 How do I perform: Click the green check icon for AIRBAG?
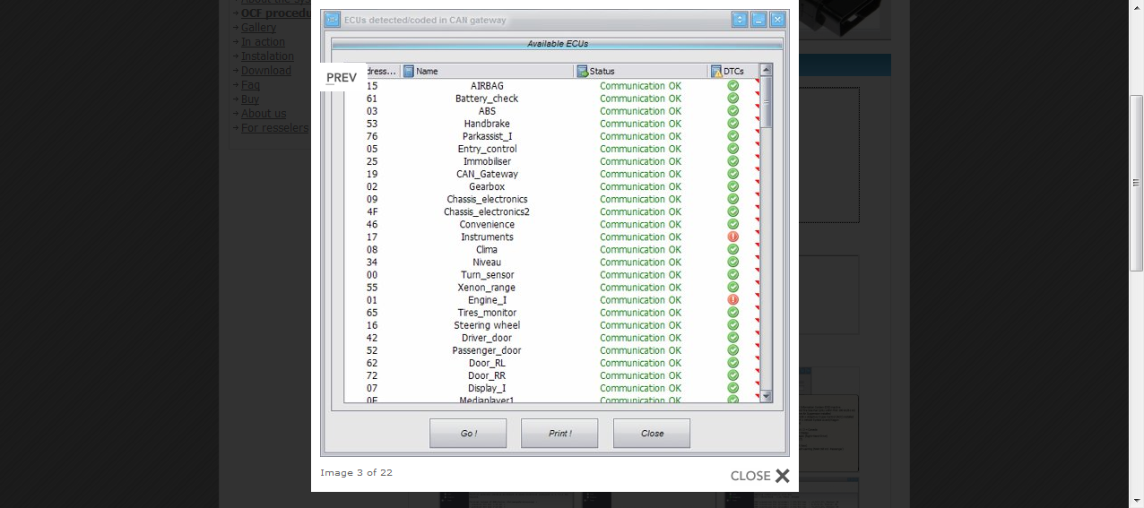[732, 86]
